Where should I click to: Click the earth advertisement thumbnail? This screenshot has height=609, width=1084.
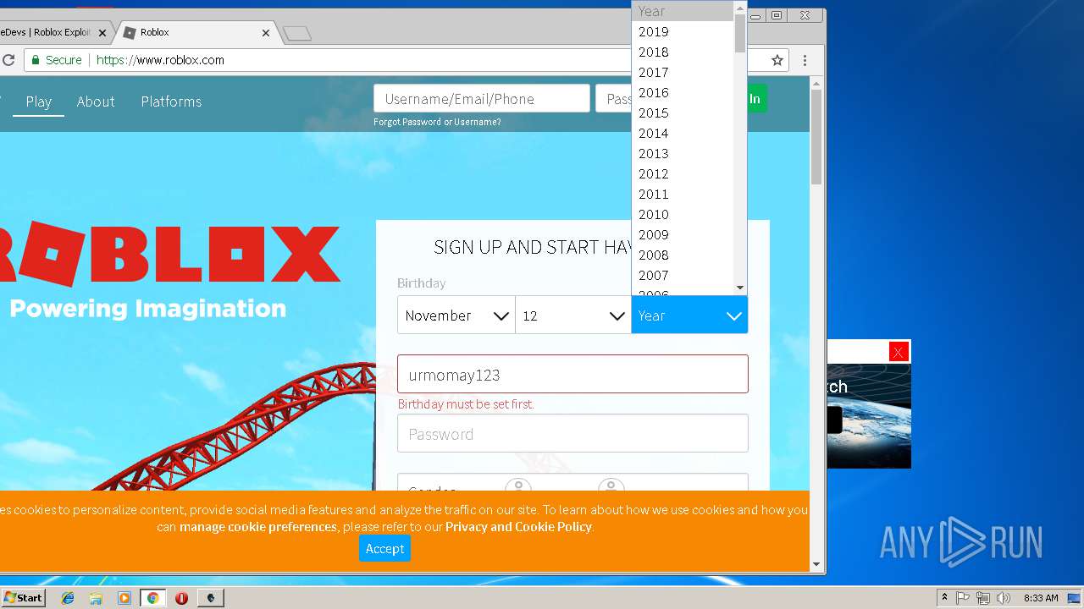click(x=869, y=415)
